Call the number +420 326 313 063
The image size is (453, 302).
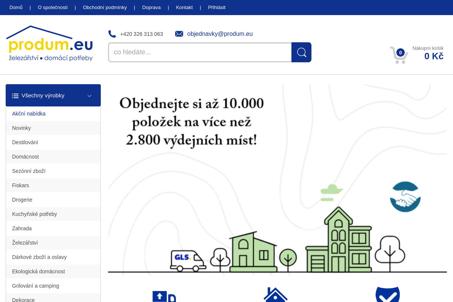141,34
